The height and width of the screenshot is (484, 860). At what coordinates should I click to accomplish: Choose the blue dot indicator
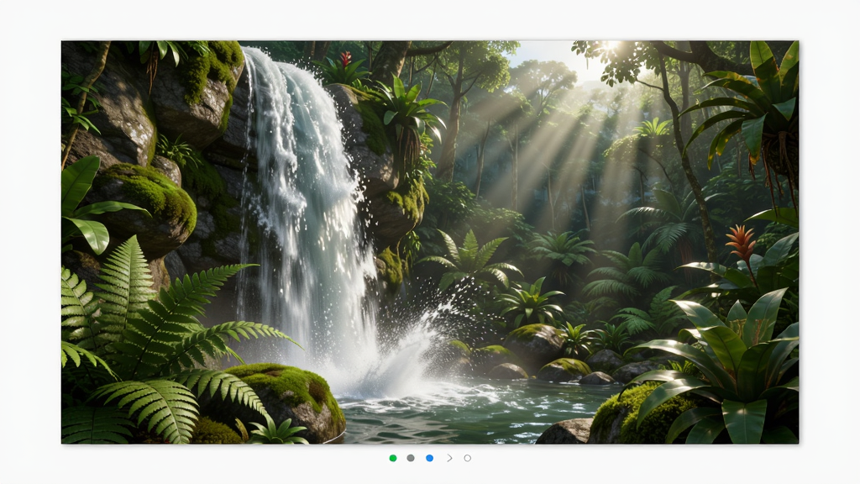click(x=429, y=458)
